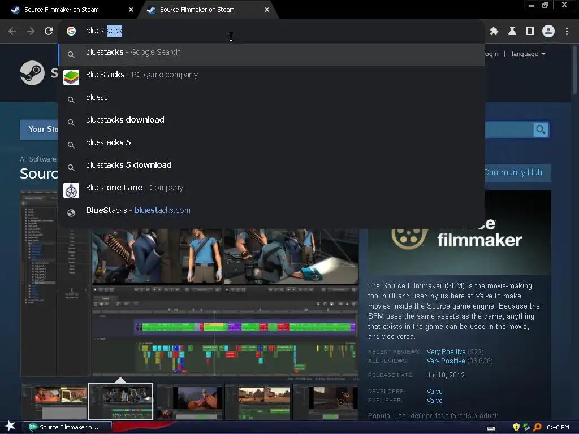
Task: Click the Source Filmmaker header image
Action: [x=459, y=251]
